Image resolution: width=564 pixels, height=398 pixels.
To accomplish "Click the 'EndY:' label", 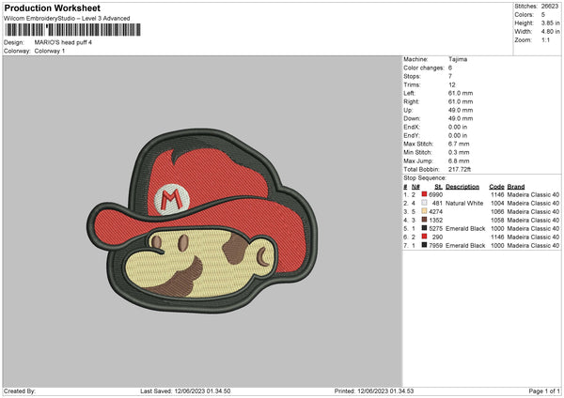I will [x=412, y=135].
